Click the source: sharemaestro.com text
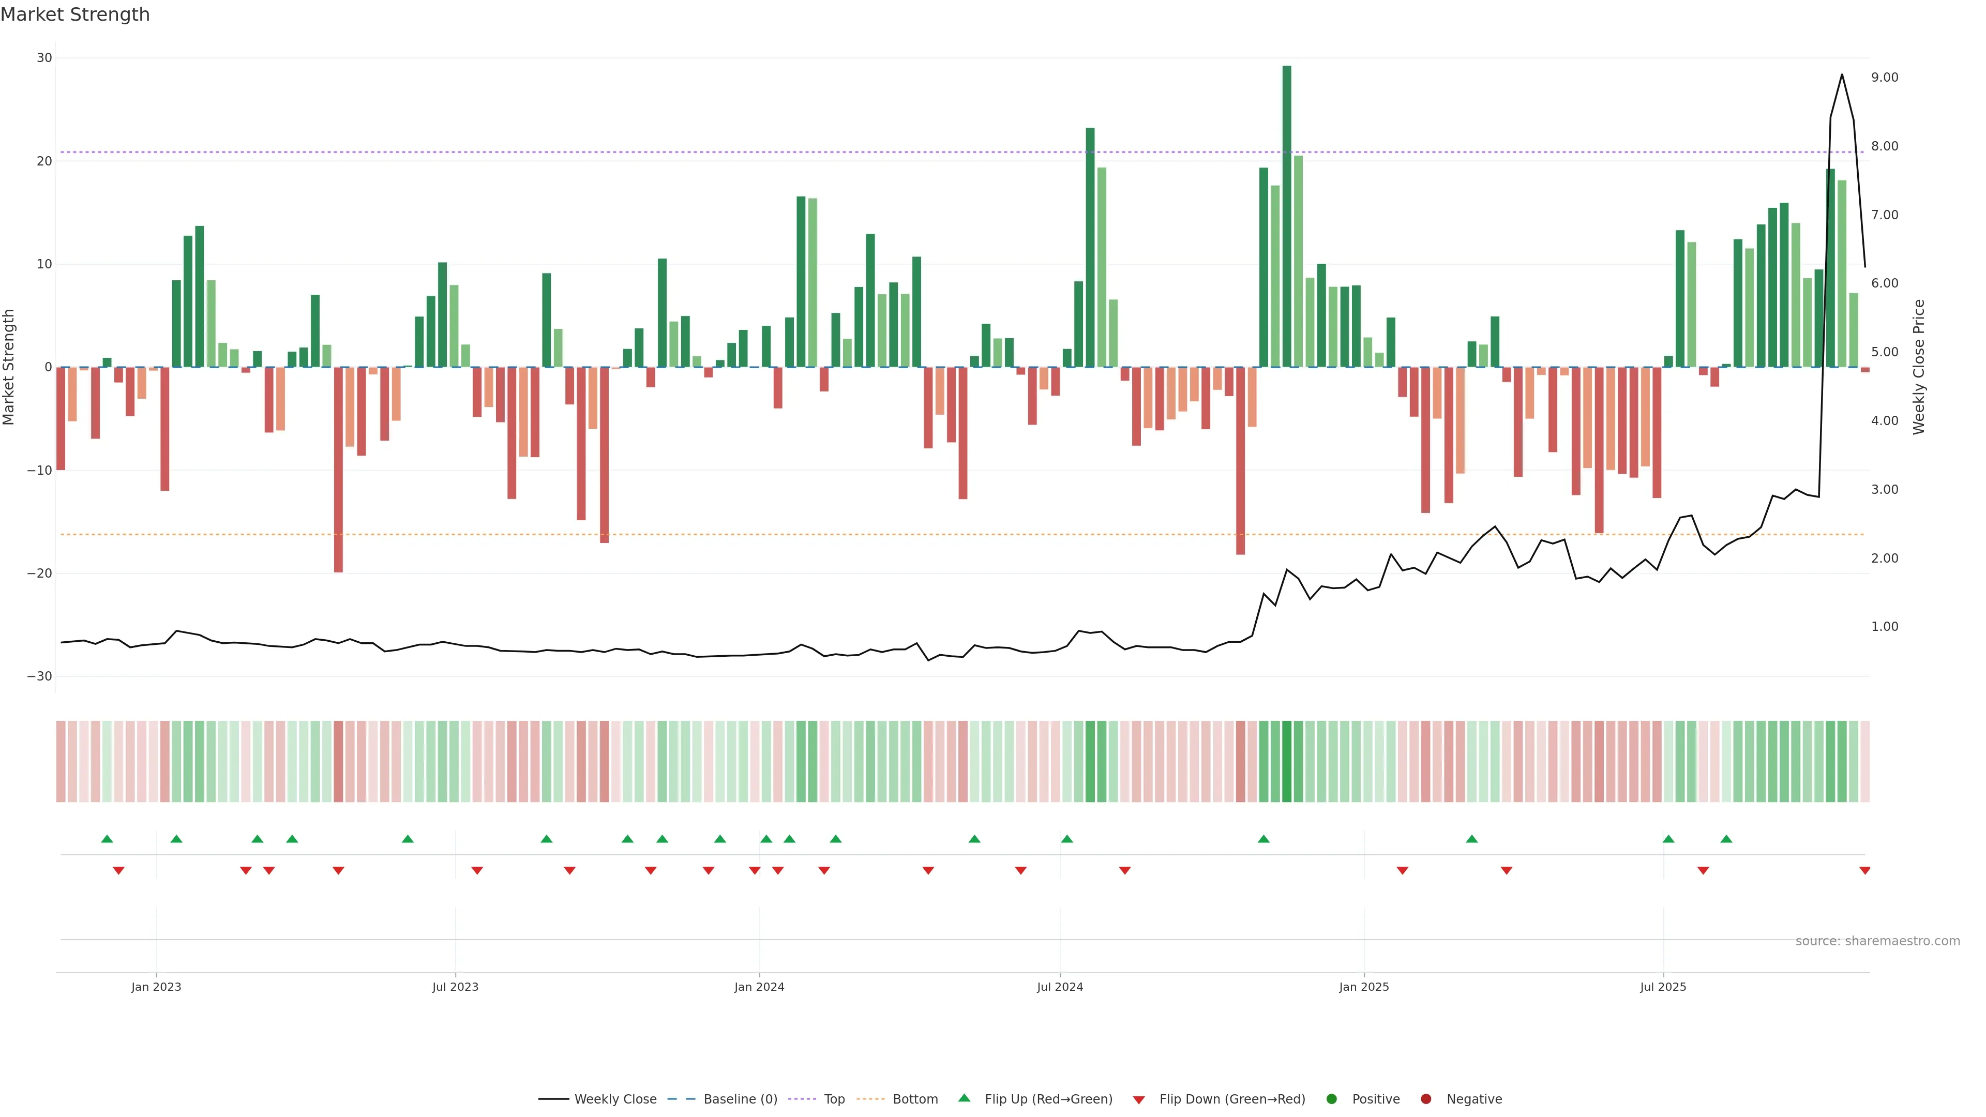 (x=1877, y=941)
